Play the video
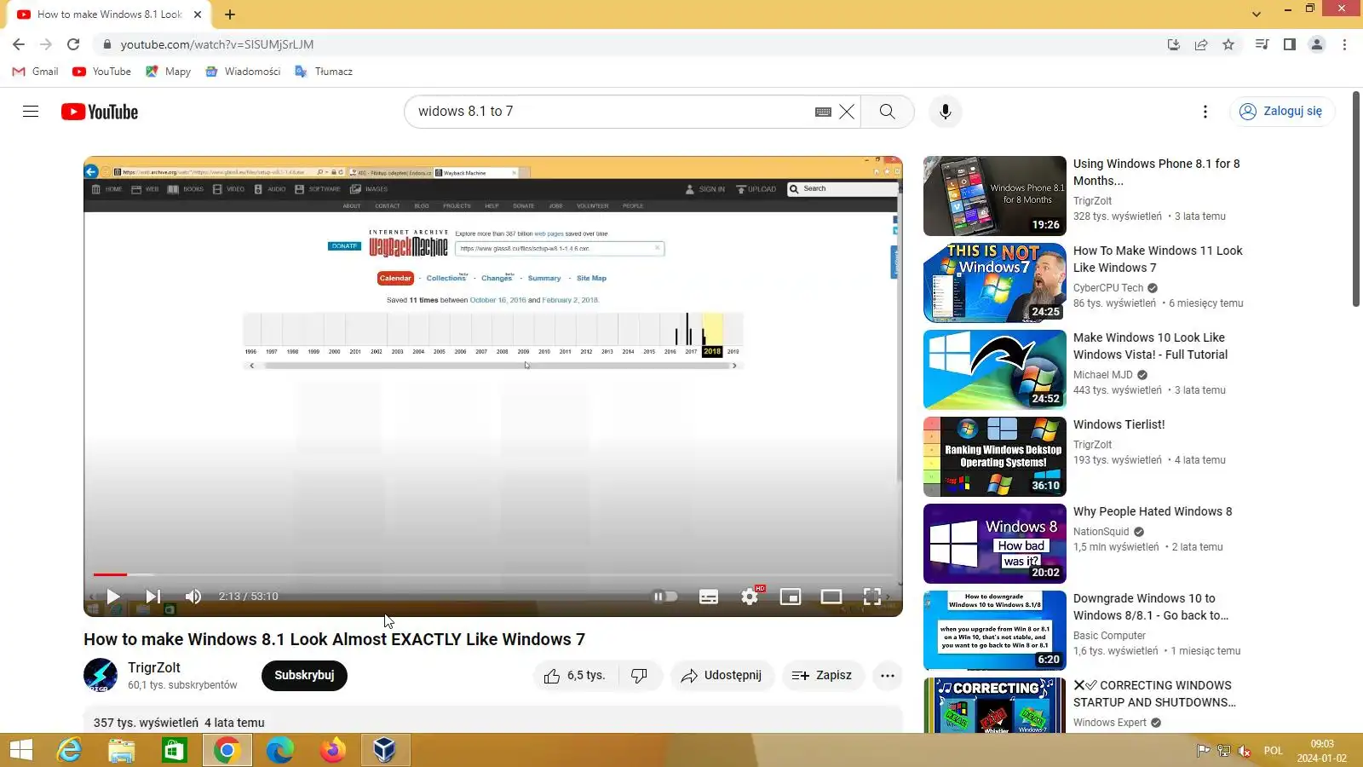This screenshot has width=1363, height=767. [x=113, y=597]
